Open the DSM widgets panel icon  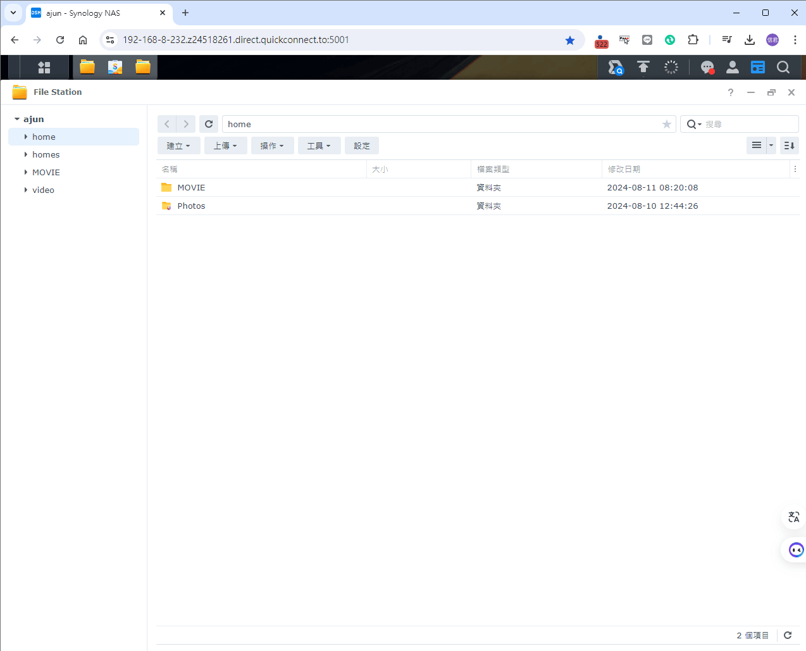click(758, 67)
